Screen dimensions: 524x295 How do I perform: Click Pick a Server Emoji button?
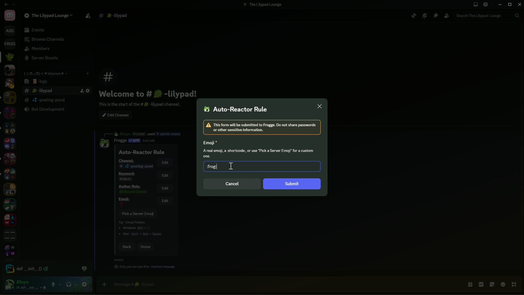tap(138, 214)
